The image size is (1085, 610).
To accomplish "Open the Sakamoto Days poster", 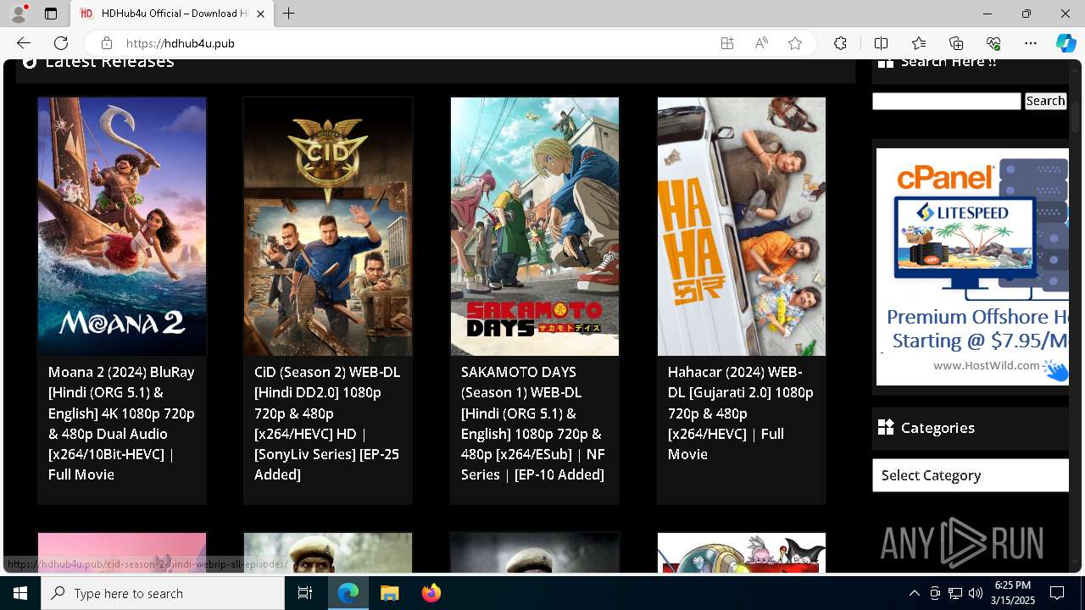I will [535, 226].
